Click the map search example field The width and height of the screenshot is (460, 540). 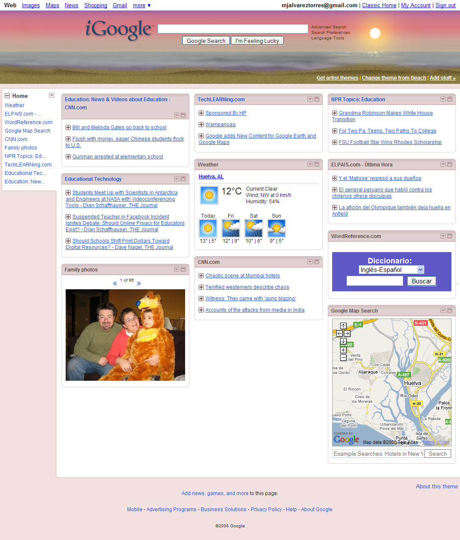click(x=378, y=454)
